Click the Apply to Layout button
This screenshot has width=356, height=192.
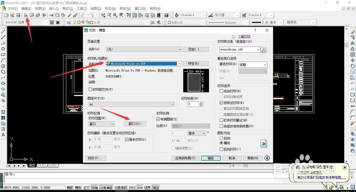pyautogui.click(x=185, y=158)
